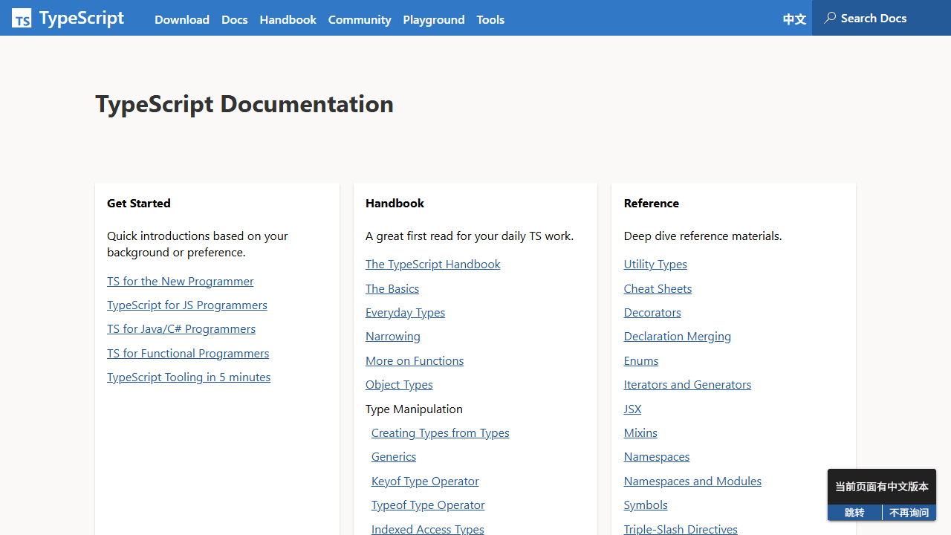Image resolution: width=951 pixels, height=535 pixels.
Task: Open the Playground nav item
Action: point(434,19)
